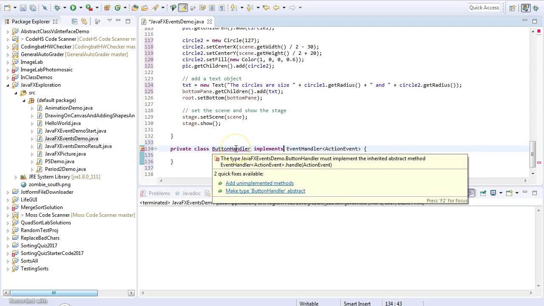Click the Package Explorer horizontal scrollbar thumb
Screen dimensions: 544x306
tap(54, 293)
